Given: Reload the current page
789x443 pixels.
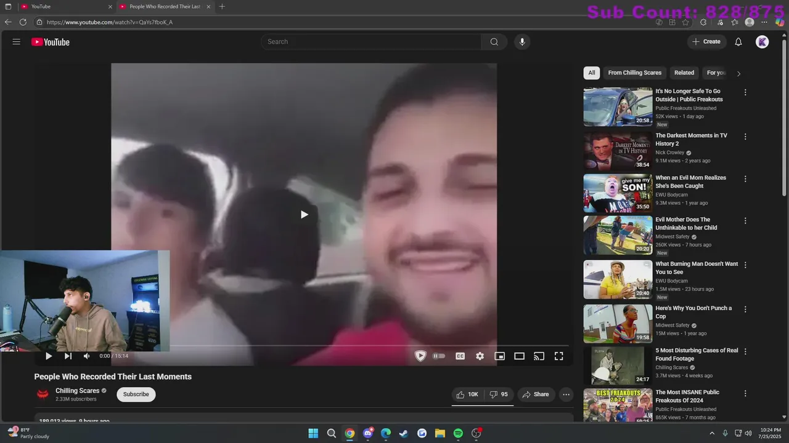Looking at the screenshot, I should tap(23, 22).
